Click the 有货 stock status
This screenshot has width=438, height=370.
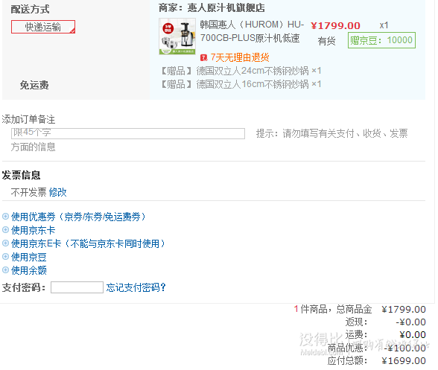326,41
